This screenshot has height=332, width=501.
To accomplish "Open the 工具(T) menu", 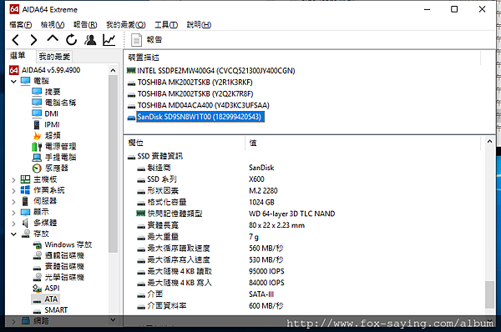I will pyautogui.click(x=166, y=24).
